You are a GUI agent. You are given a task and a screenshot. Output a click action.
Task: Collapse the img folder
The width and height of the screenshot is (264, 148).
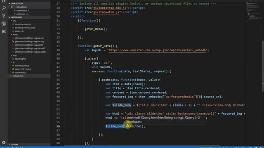15,55
